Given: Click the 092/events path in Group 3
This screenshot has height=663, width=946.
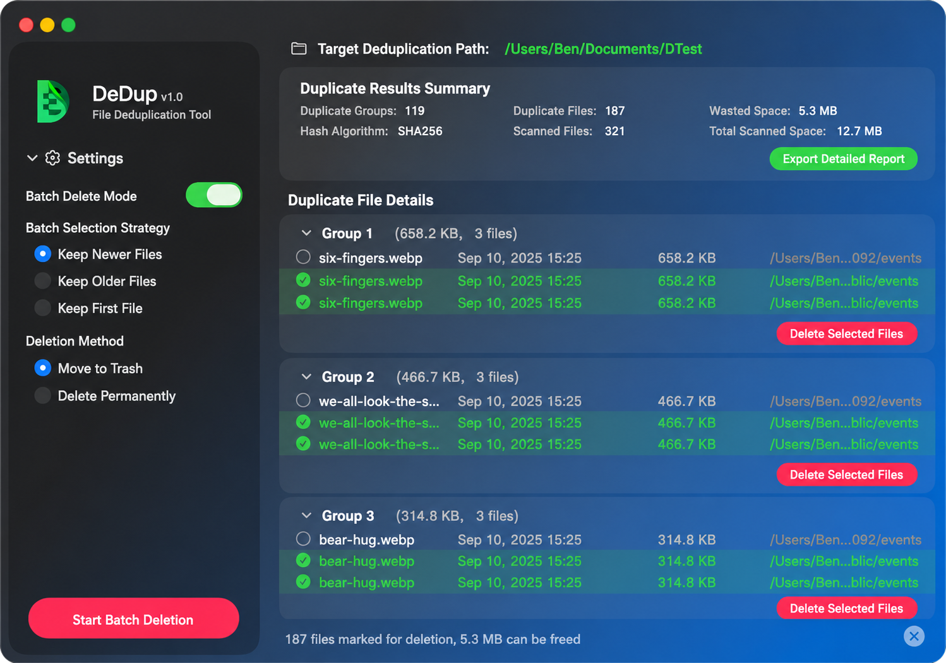Looking at the screenshot, I should (845, 540).
